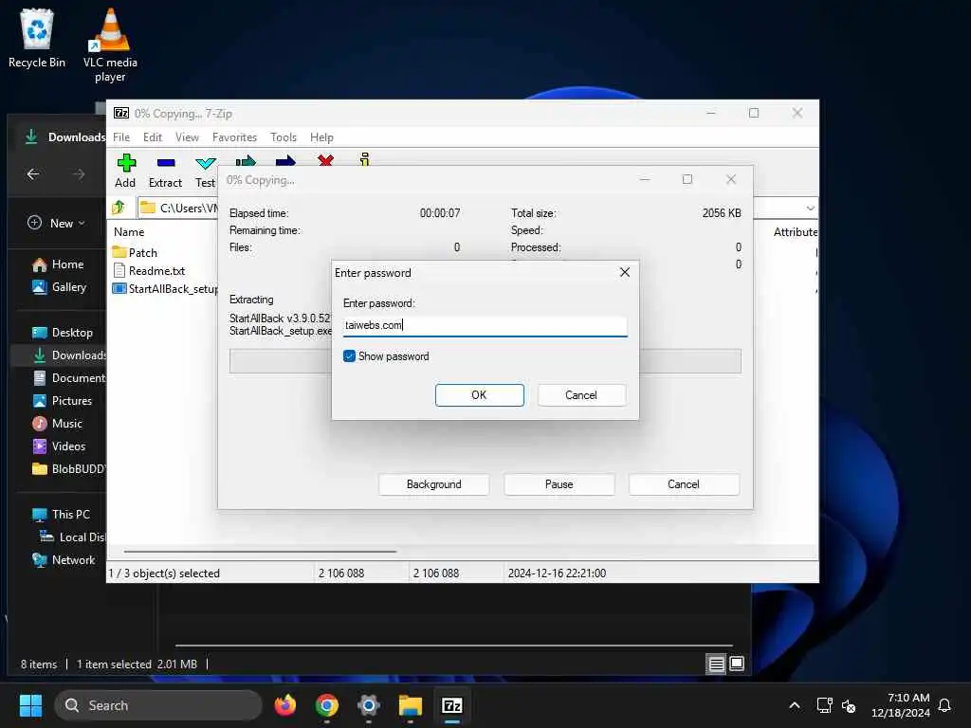Open File Explorer from the taskbar
Viewport: 971px width, 728px height.
coord(410,705)
